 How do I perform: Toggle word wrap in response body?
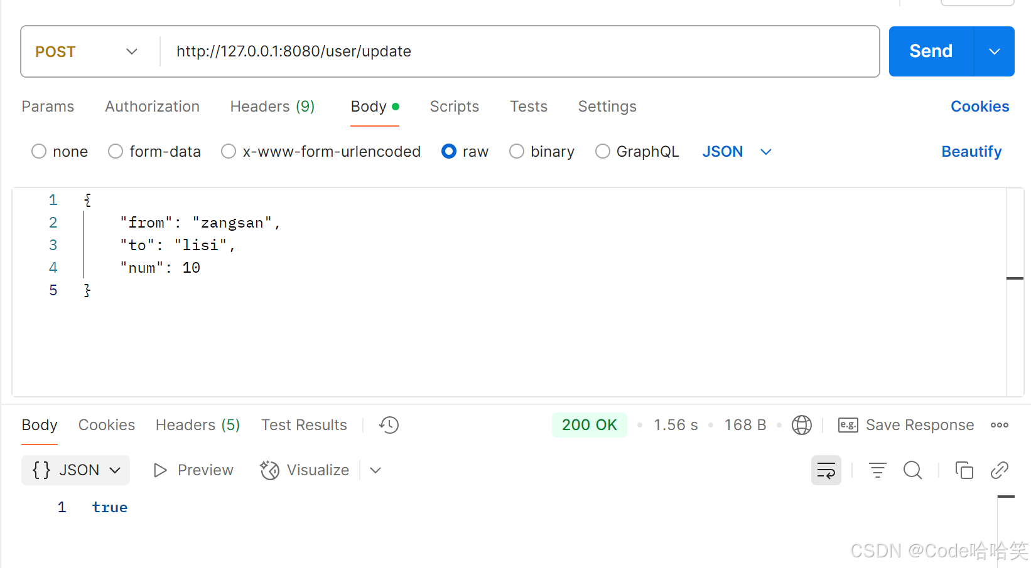[826, 470]
